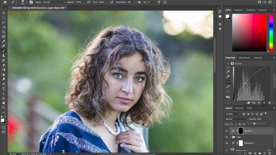The image size is (276, 155).
Task: Click the reset adjustment icon in Properties
Action: (259, 103)
